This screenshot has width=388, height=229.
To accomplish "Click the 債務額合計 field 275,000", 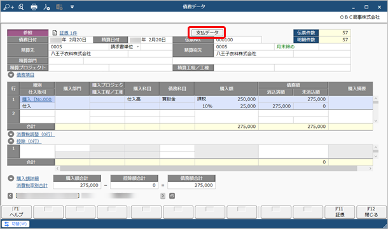I will coord(191,185).
